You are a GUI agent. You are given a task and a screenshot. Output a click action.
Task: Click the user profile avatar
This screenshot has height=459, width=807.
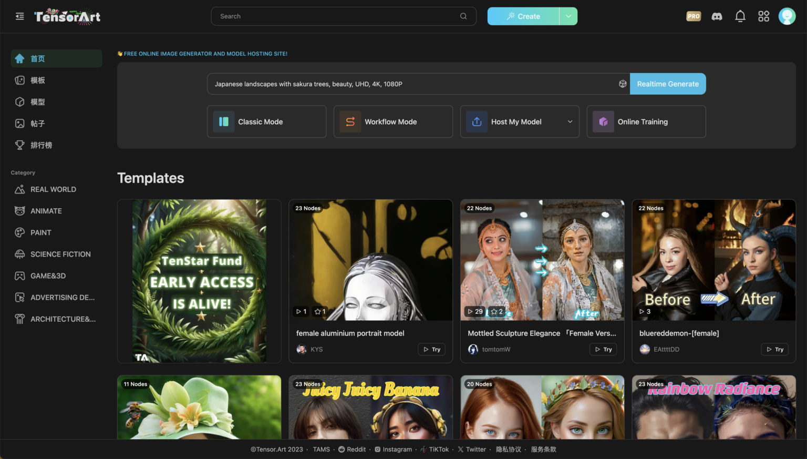coord(787,16)
